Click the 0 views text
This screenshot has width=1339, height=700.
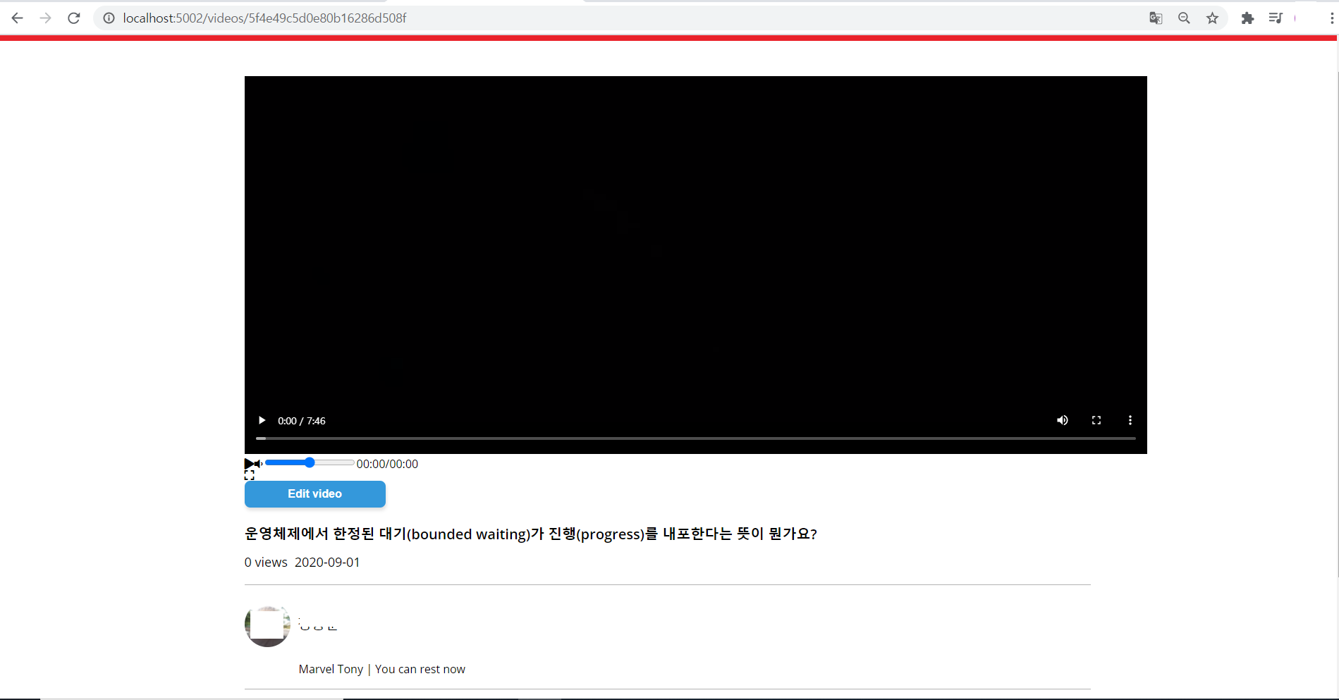(x=266, y=563)
